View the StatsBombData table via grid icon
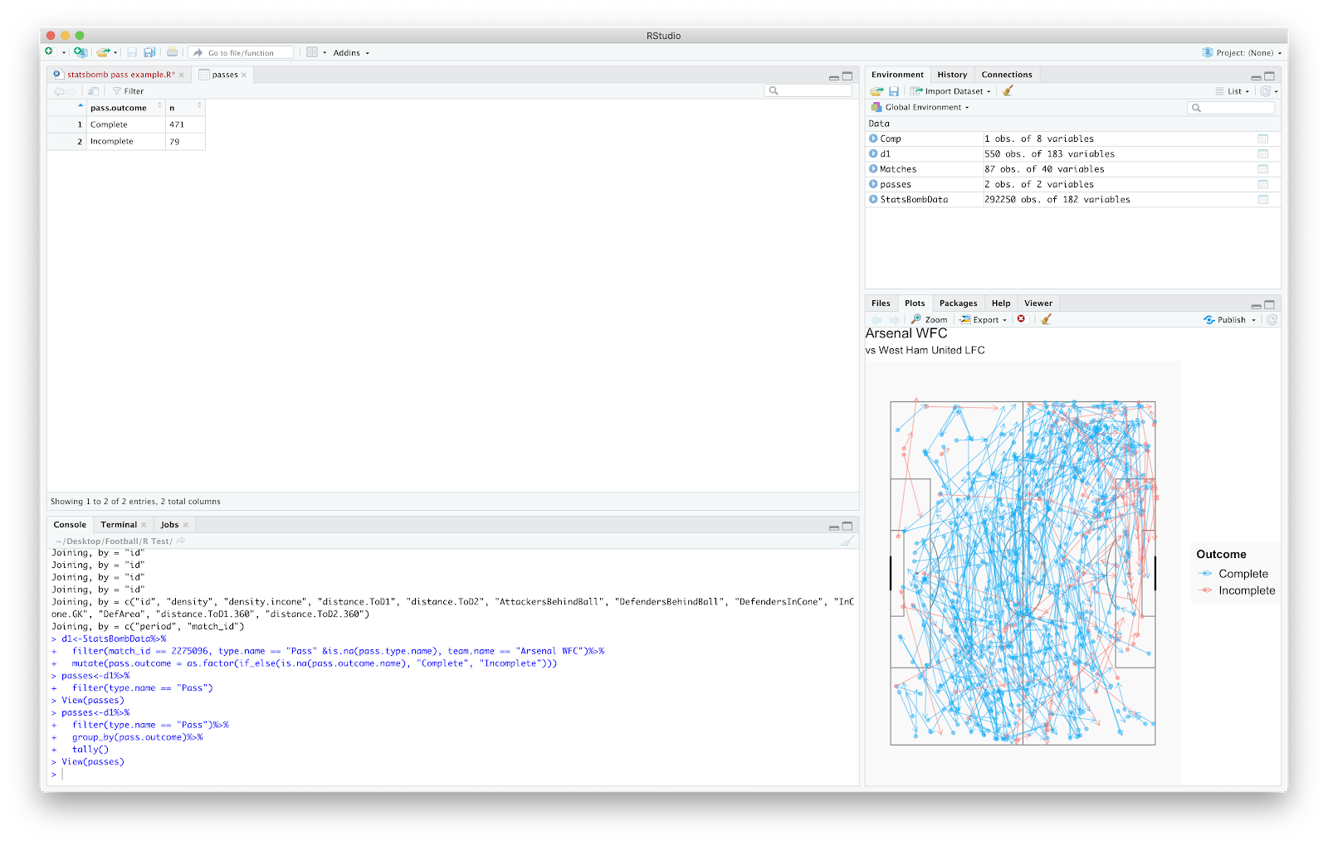Screen dimensions: 1328x845 pos(1262,199)
